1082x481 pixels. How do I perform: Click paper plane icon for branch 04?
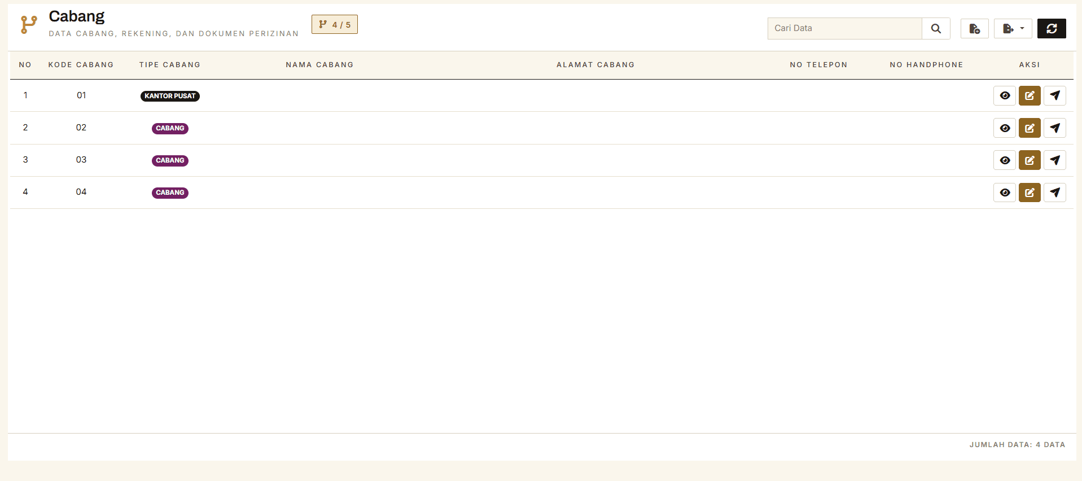pyautogui.click(x=1055, y=193)
